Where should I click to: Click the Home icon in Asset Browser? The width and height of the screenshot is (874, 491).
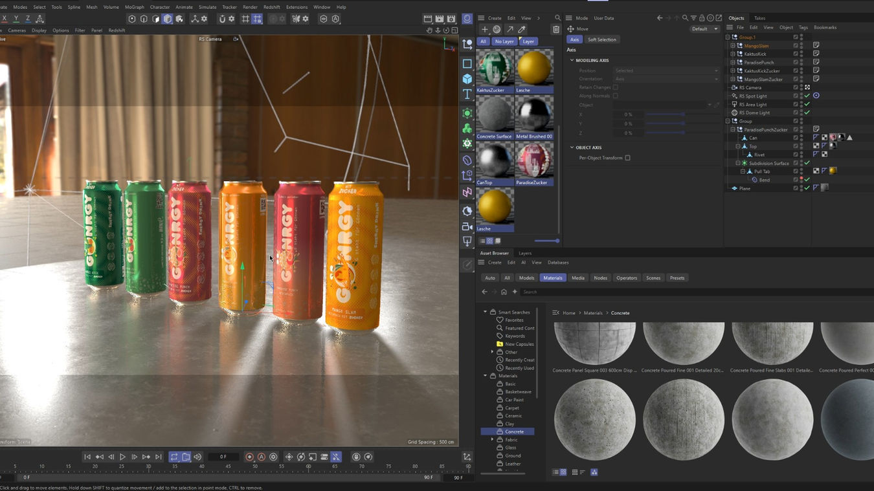[x=504, y=292]
